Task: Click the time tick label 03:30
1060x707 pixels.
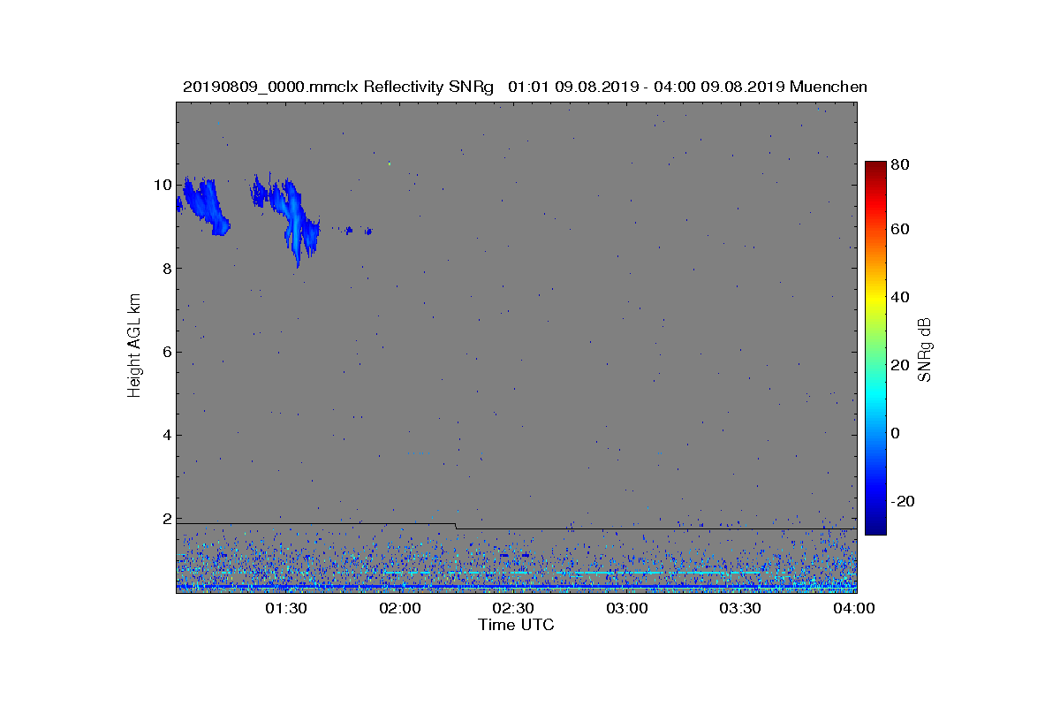Action: (739, 609)
